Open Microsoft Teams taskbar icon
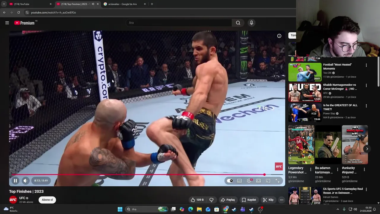 pos(243,209)
